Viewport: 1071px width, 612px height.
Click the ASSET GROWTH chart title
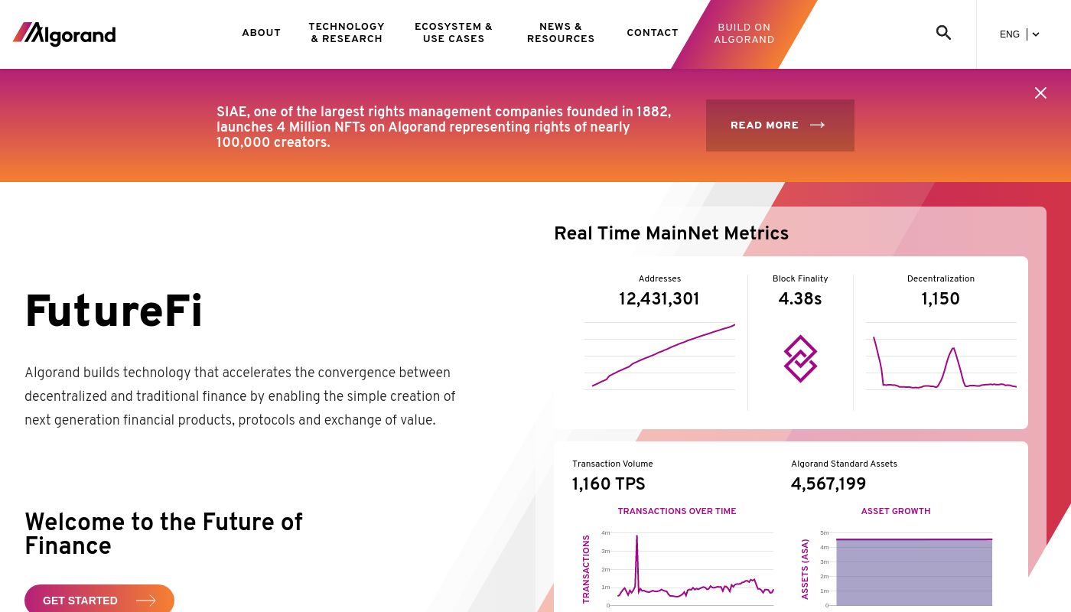coord(896,511)
